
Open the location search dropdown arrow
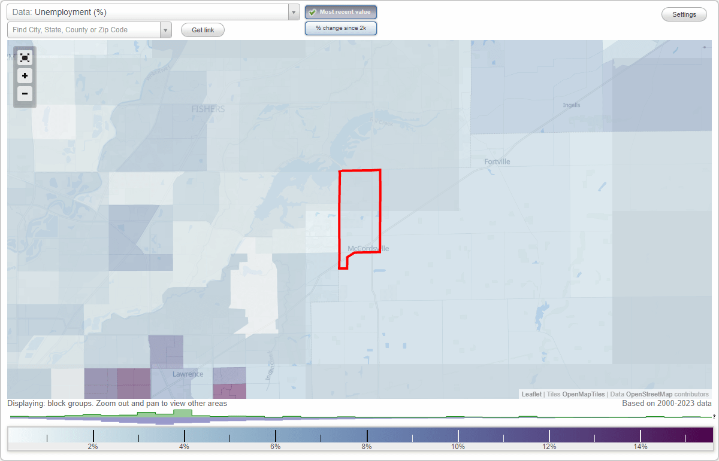(x=165, y=30)
